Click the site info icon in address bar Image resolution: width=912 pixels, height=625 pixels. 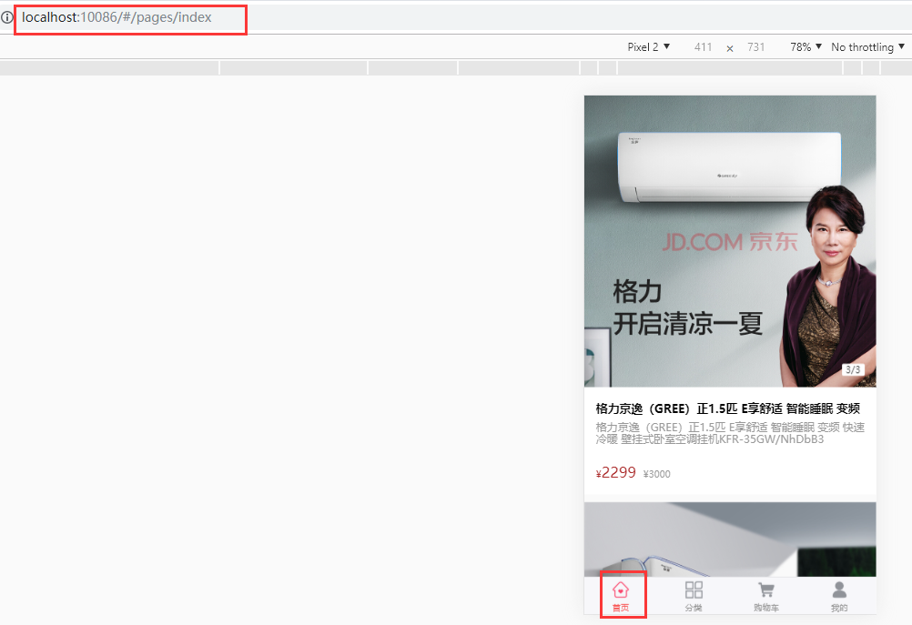pos(6,17)
